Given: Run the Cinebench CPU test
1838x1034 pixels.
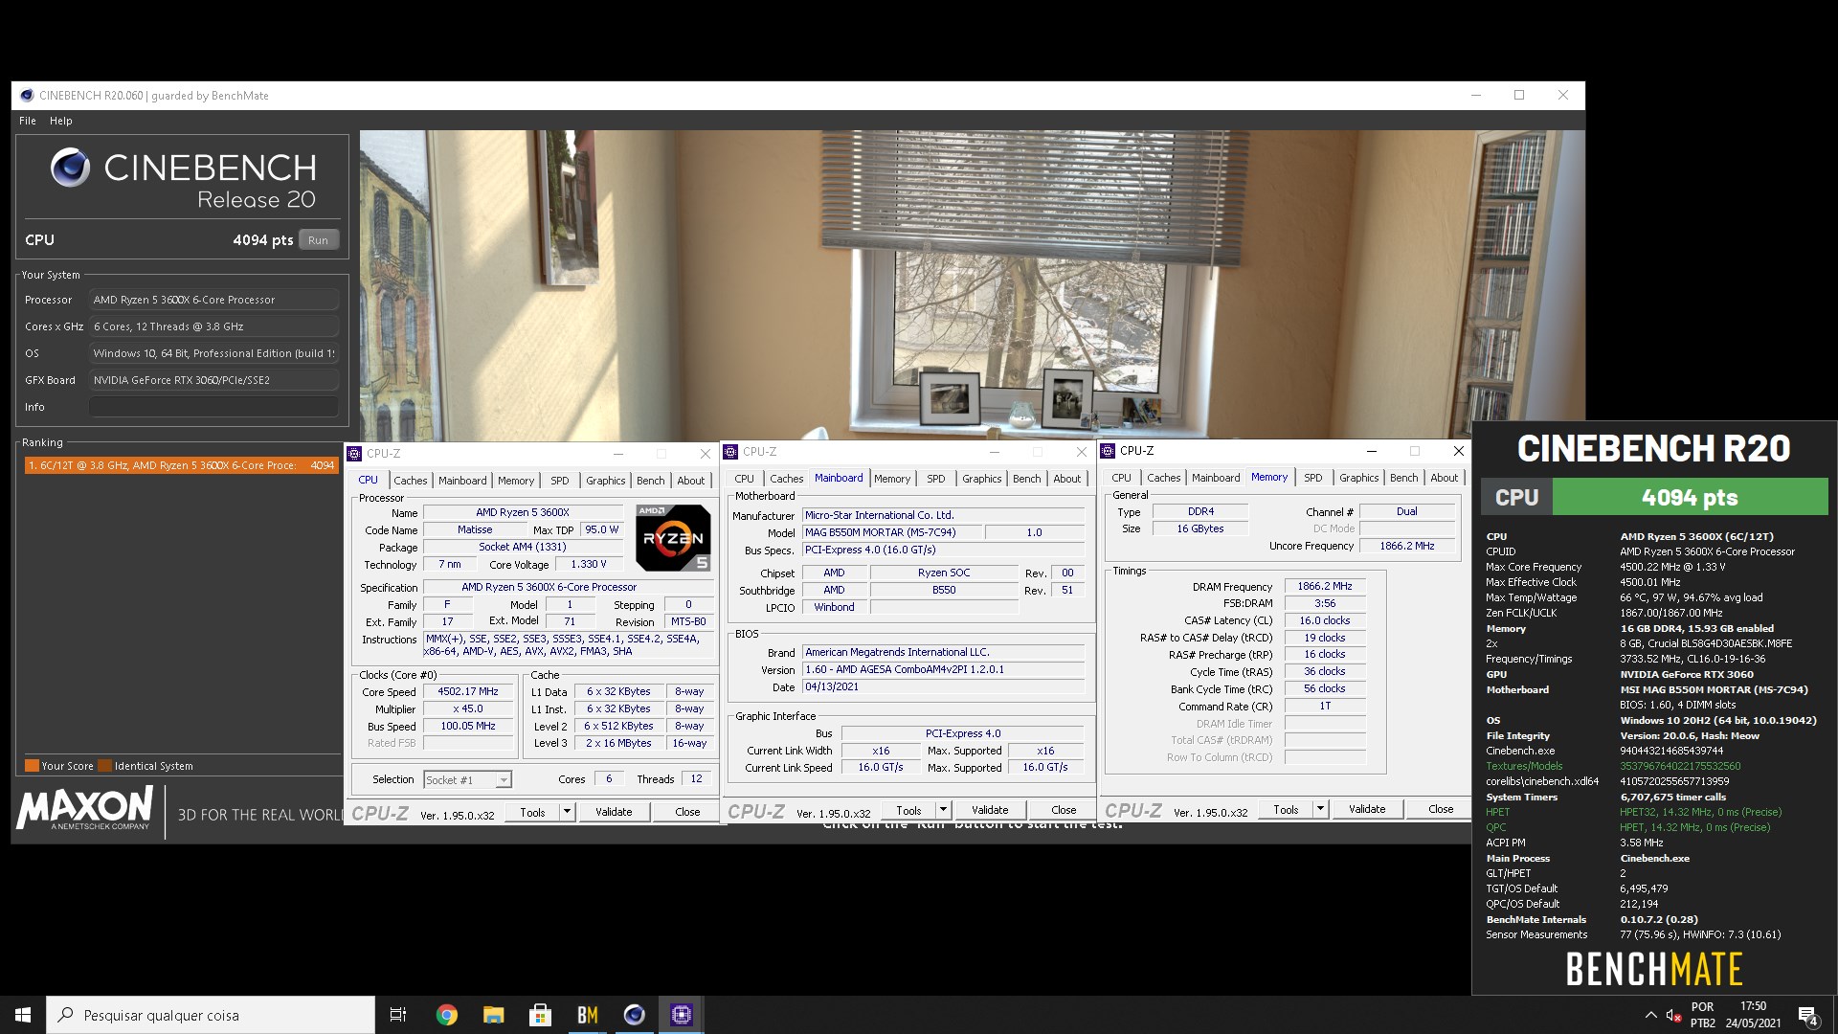Looking at the screenshot, I should pos(318,240).
